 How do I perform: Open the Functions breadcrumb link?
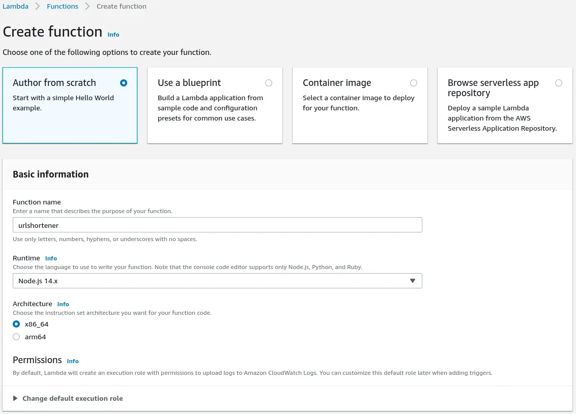[63, 7]
